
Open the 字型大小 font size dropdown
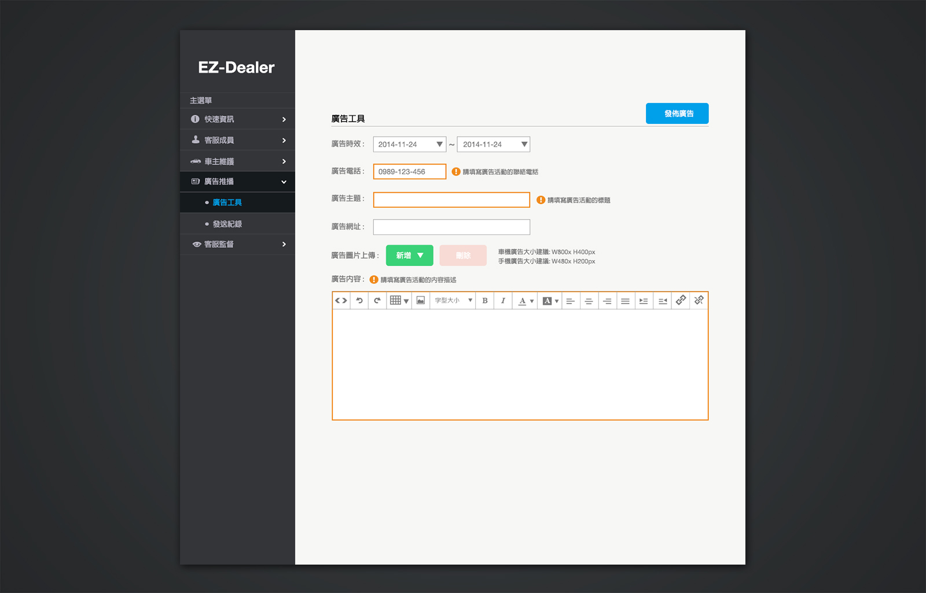tap(453, 301)
